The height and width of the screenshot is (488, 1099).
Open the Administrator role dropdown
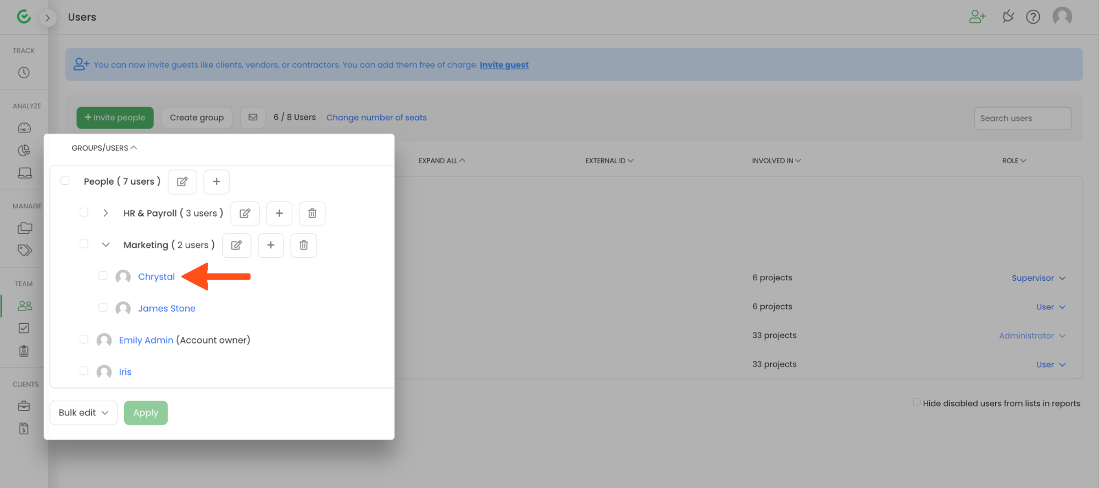(x=1032, y=336)
